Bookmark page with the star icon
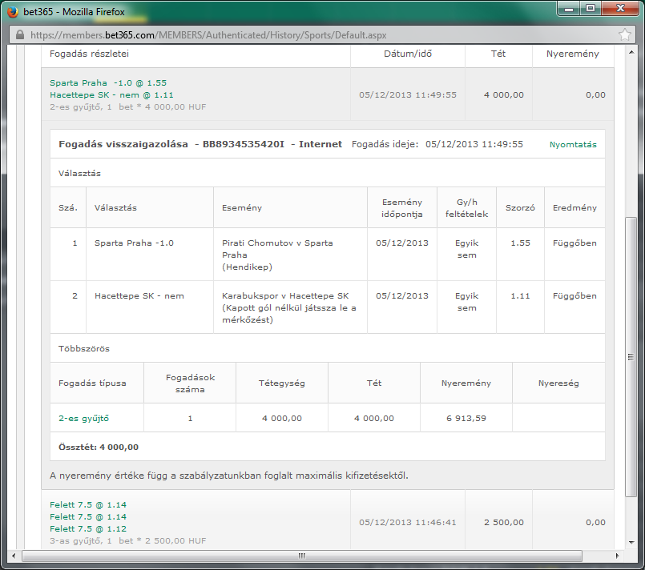Image resolution: width=645 pixels, height=570 pixels. click(625, 35)
